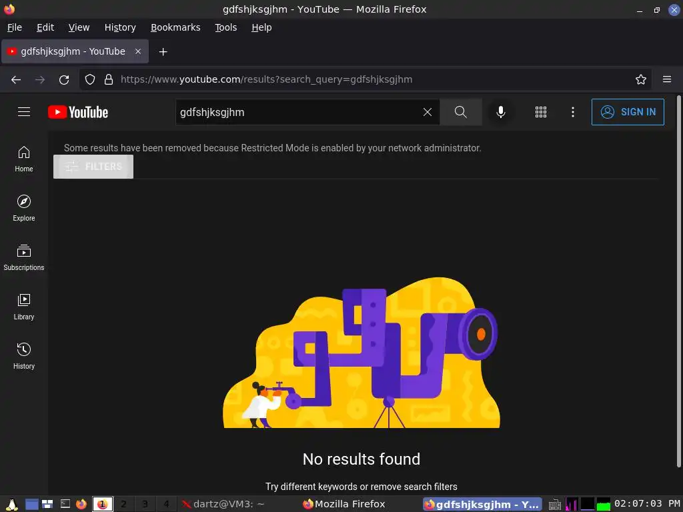Open the Firefox application hamburger menu
Screen dimensions: 683x512
coord(666,79)
